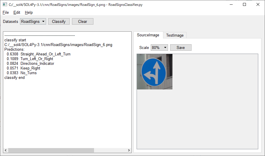Click the horizontal scrollbar right arrow
Image resolution: width=265 pixels, height=156 pixels.
129,150
